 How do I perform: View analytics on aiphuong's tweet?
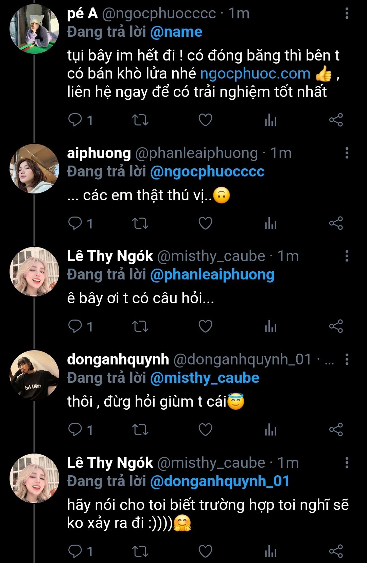tap(270, 223)
